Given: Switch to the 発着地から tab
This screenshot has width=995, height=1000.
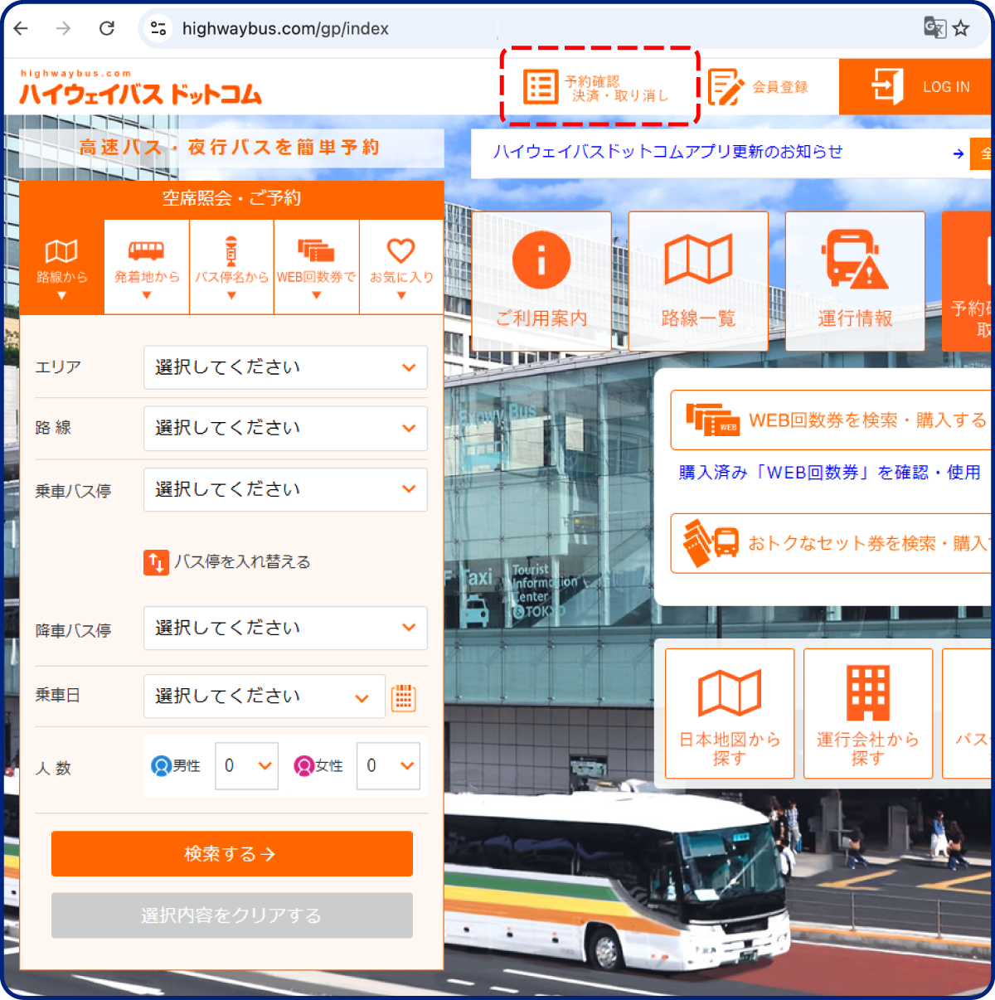Looking at the screenshot, I should click(147, 267).
